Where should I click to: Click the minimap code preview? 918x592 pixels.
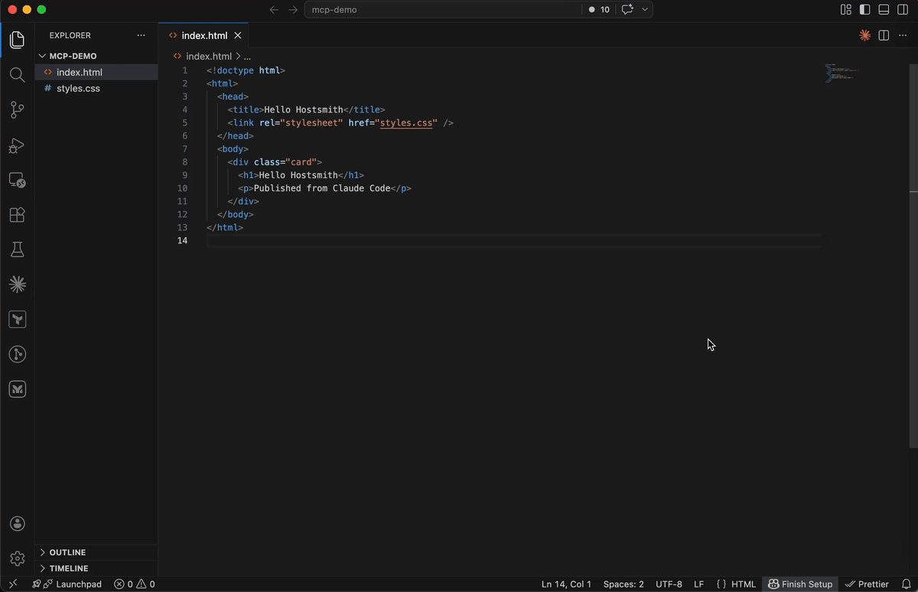841,73
